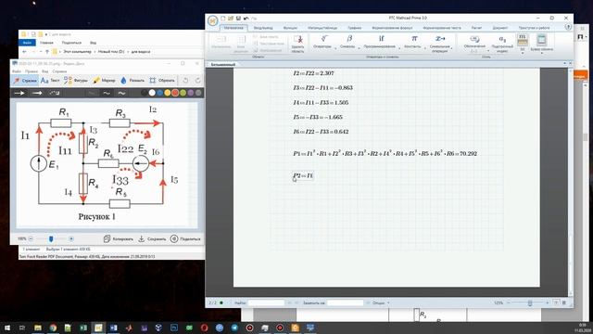The image size is (593, 334).
Task: Click the Share button in the image editor
Action: [x=185, y=239]
